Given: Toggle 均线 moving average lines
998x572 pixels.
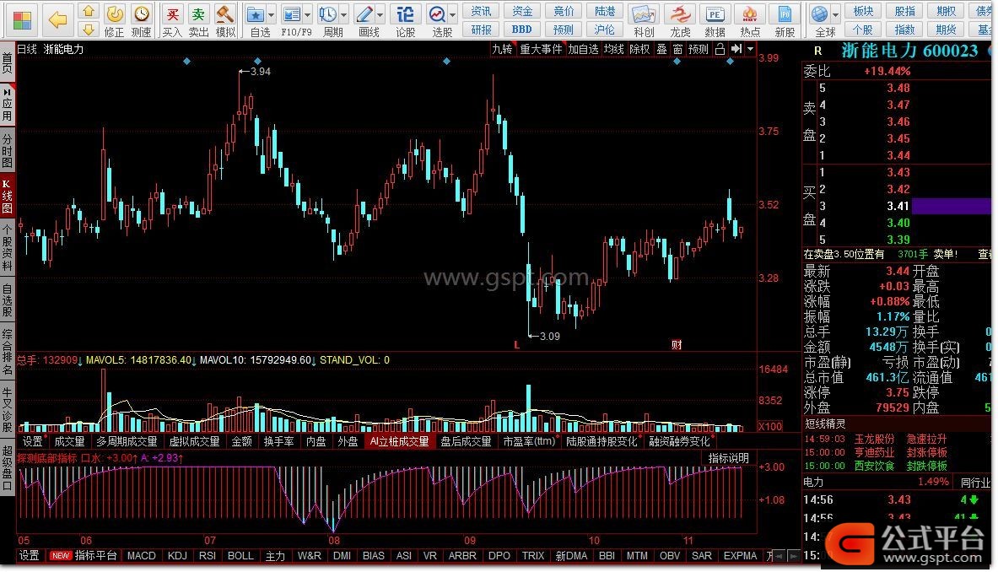Looking at the screenshot, I should (x=613, y=49).
